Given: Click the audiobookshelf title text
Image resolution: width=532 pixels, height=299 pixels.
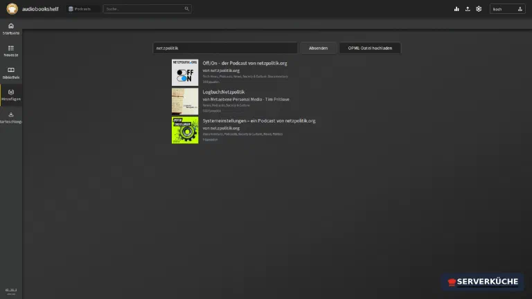Looking at the screenshot, I should click(x=40, y=9).
